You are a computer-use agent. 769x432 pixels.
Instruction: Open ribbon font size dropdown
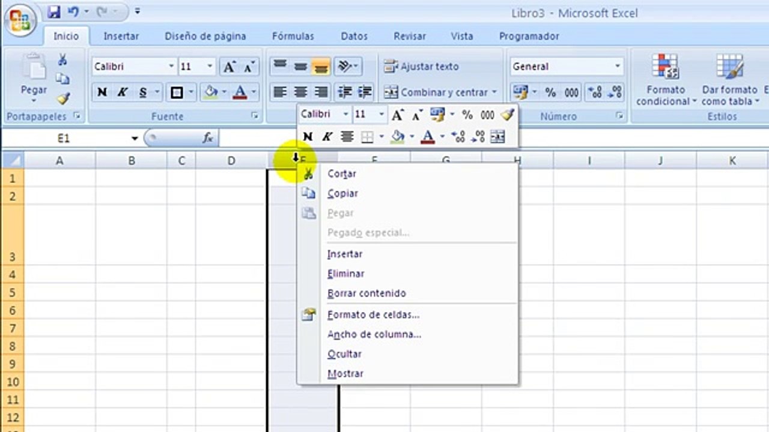click(210, 67)
